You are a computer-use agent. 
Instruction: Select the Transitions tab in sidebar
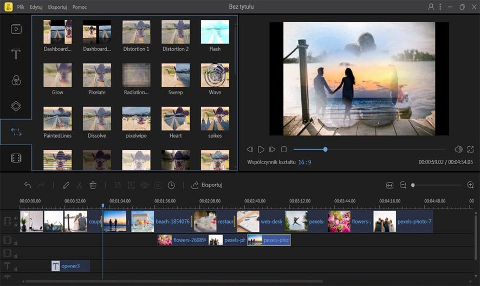click(16, 132)
